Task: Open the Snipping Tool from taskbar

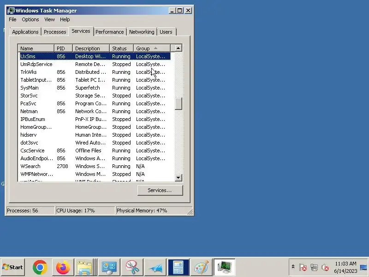Action: (x=132, y=267)
